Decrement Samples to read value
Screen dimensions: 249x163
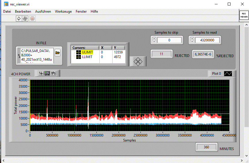point(192,41)
